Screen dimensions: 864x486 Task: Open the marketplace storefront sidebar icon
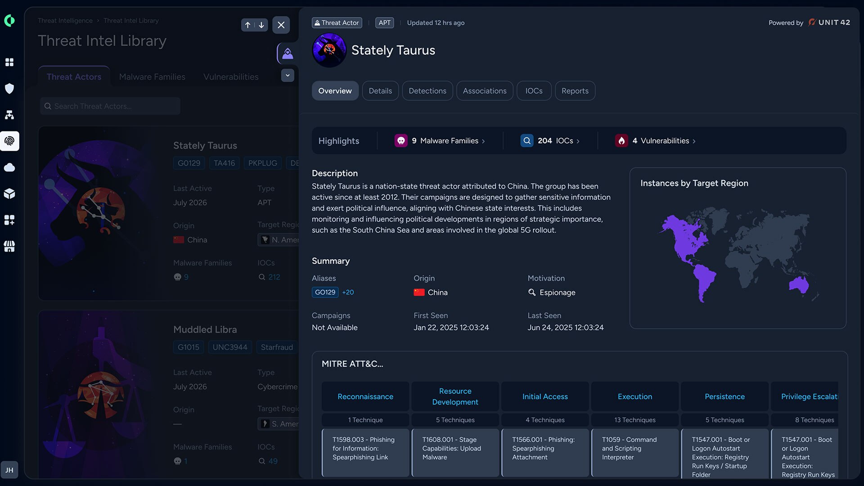tap(9, 246)
